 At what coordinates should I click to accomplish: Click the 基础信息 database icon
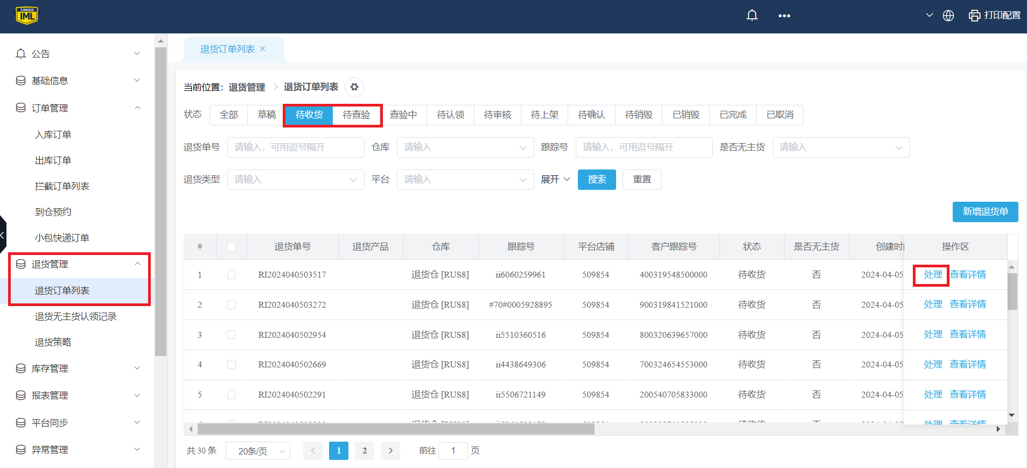[21, 81]
